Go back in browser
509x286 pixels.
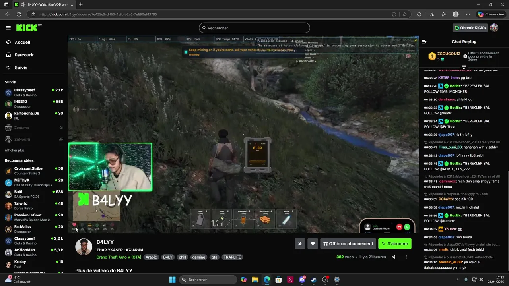tap(7, 14)
